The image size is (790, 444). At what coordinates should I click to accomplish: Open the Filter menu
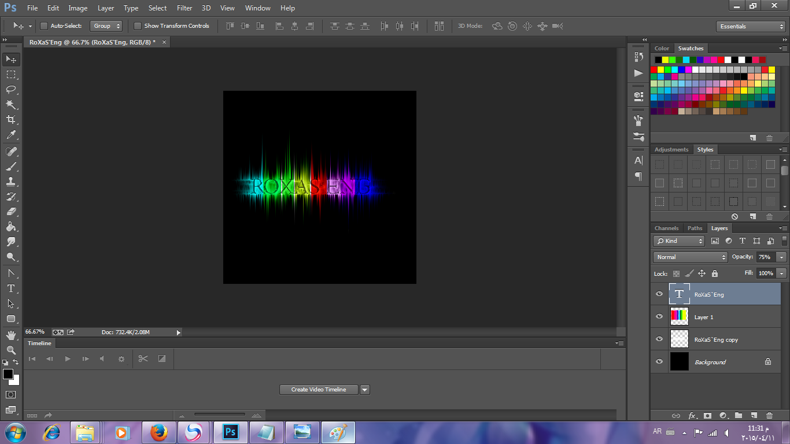(184, 8)
